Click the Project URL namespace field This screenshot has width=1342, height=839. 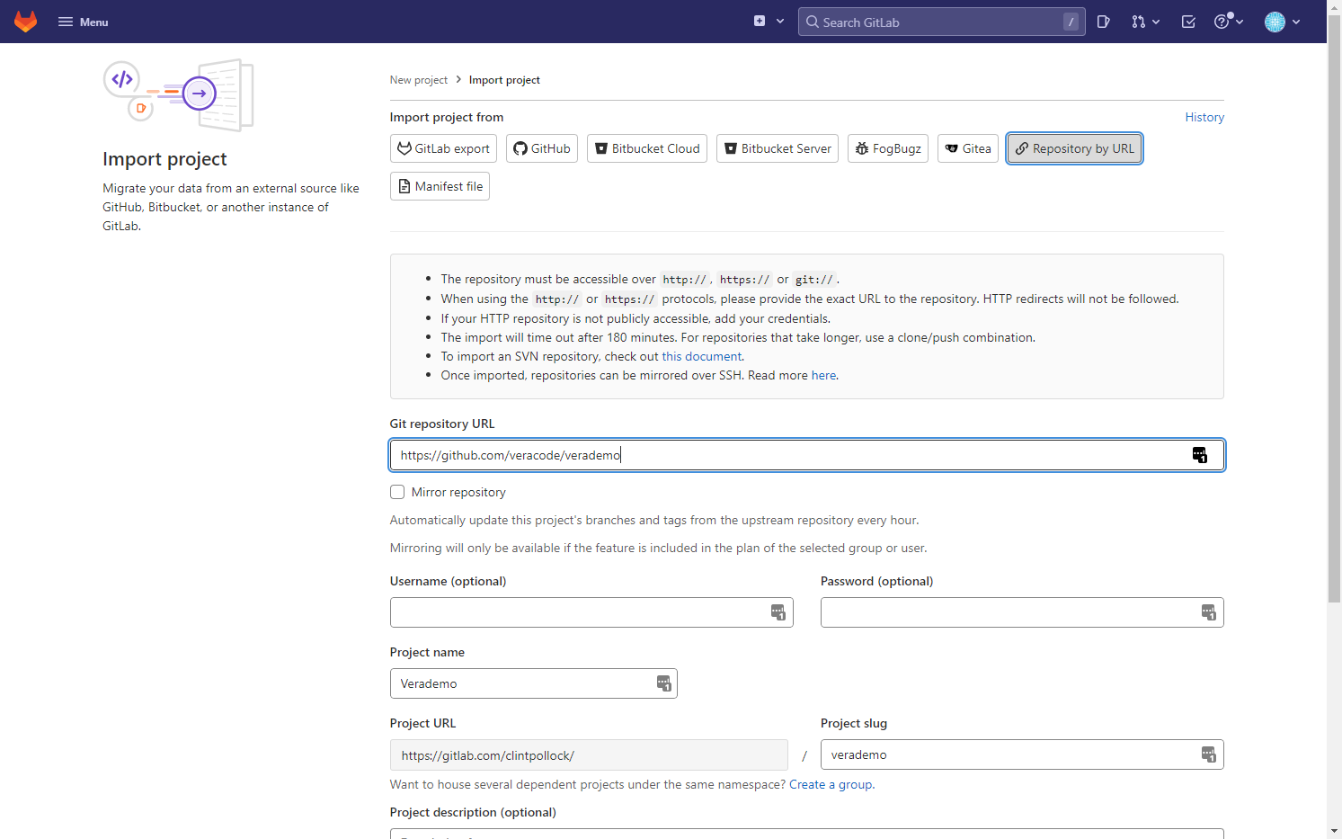tap(589, 755)
